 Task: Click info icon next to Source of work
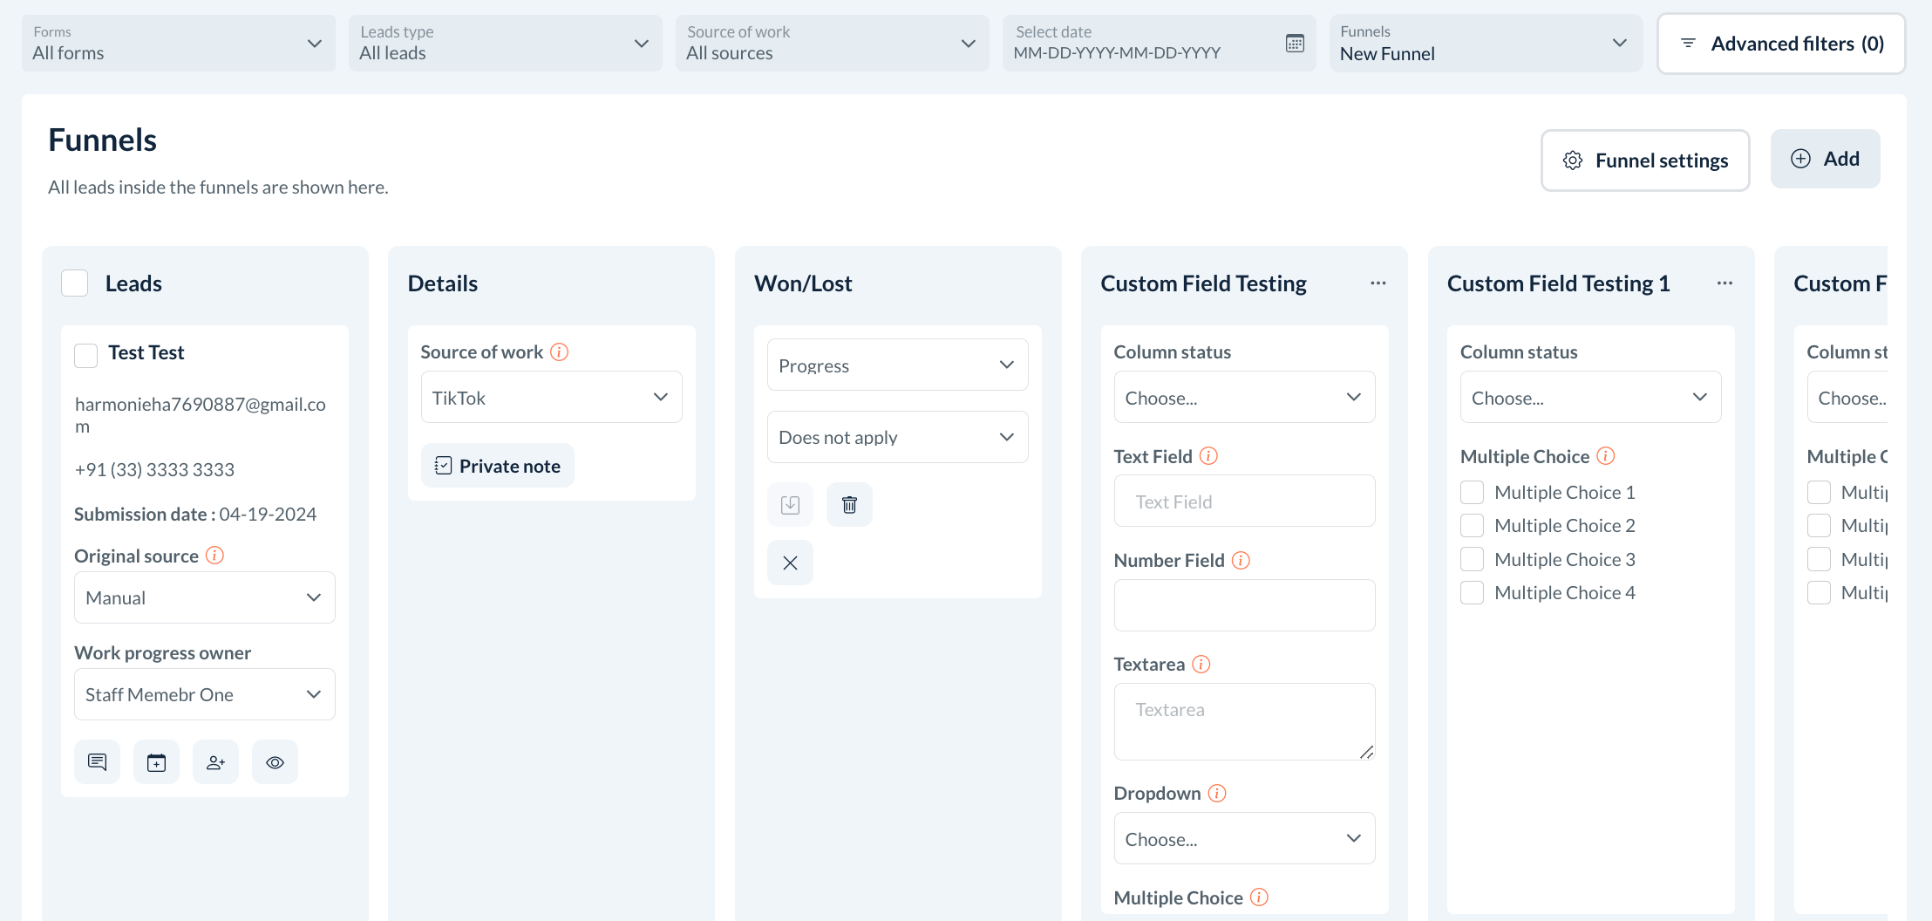560,351
